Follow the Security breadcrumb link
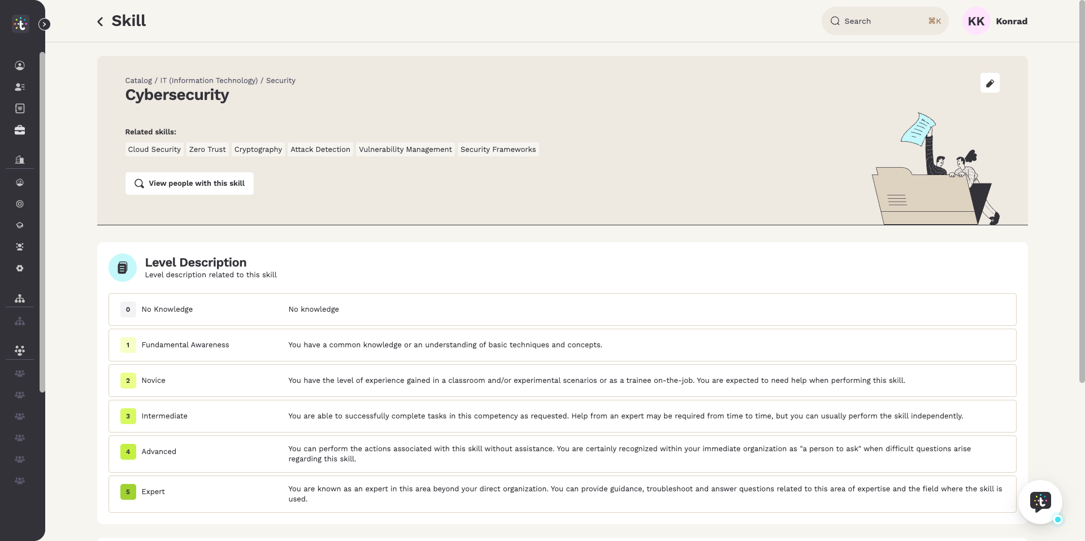 click(x=280, y=80)
